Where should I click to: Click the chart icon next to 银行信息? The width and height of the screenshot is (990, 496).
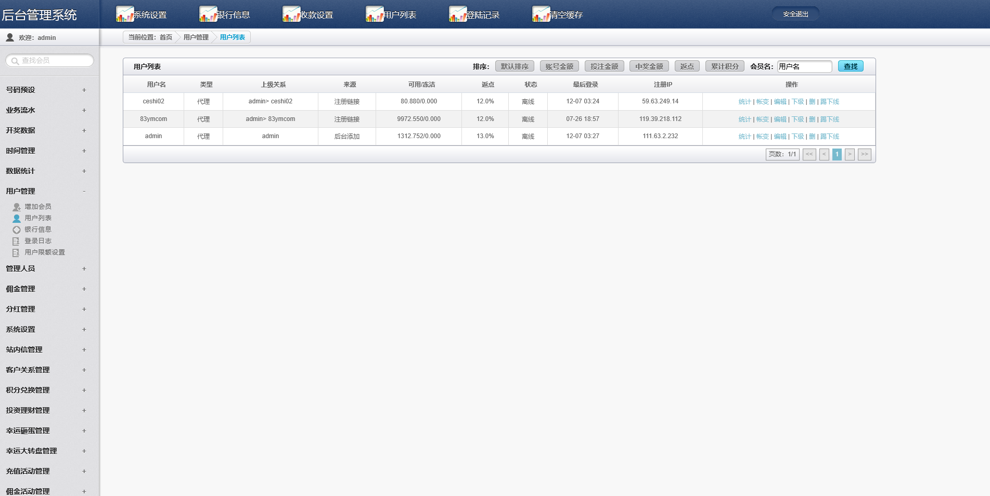coord(208,14)
